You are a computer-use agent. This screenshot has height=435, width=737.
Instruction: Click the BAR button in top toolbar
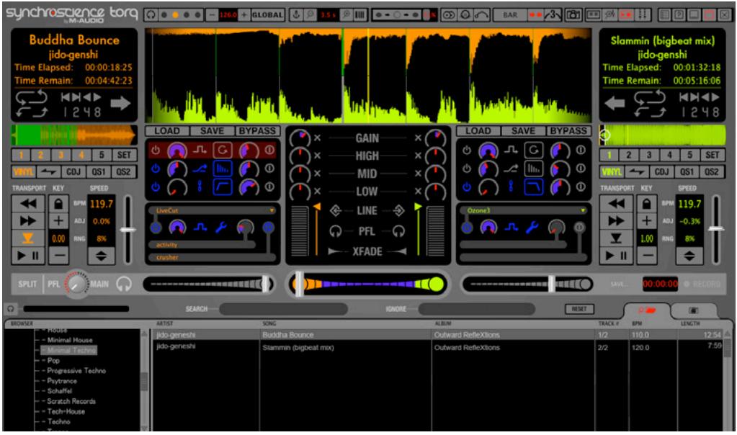pos(510,14)
